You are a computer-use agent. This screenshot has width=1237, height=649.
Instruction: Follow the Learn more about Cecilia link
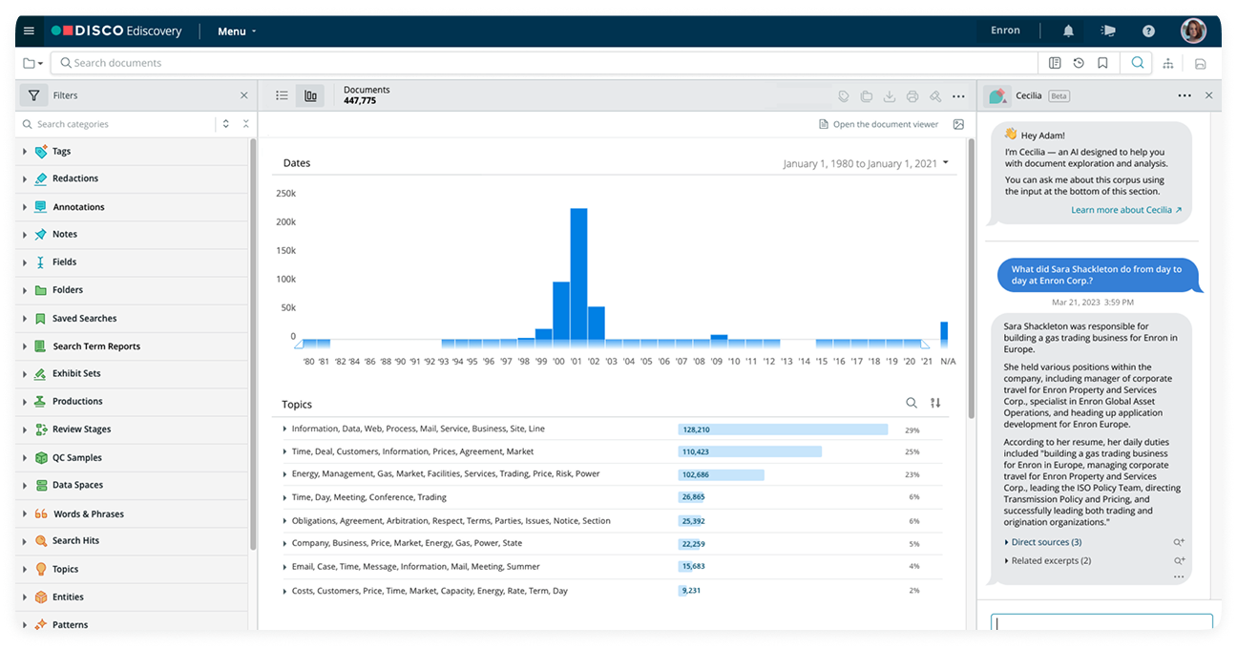point(1122,209)
